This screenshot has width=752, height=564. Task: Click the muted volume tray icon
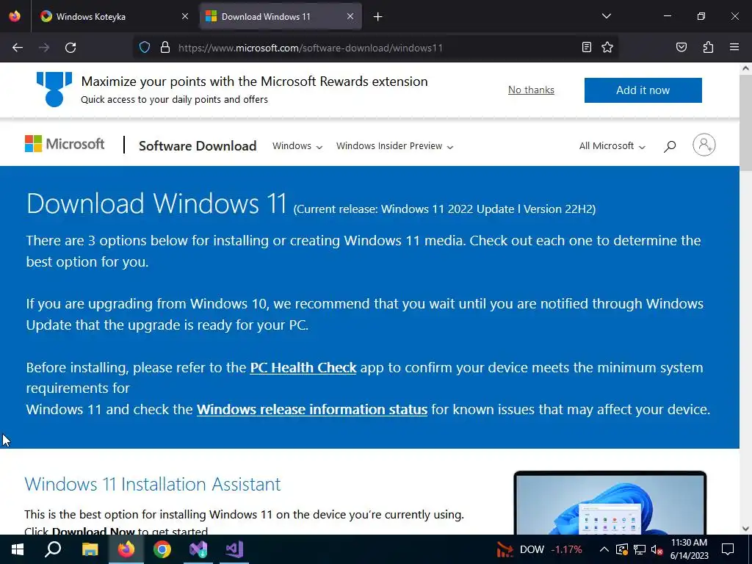point(656,549)
